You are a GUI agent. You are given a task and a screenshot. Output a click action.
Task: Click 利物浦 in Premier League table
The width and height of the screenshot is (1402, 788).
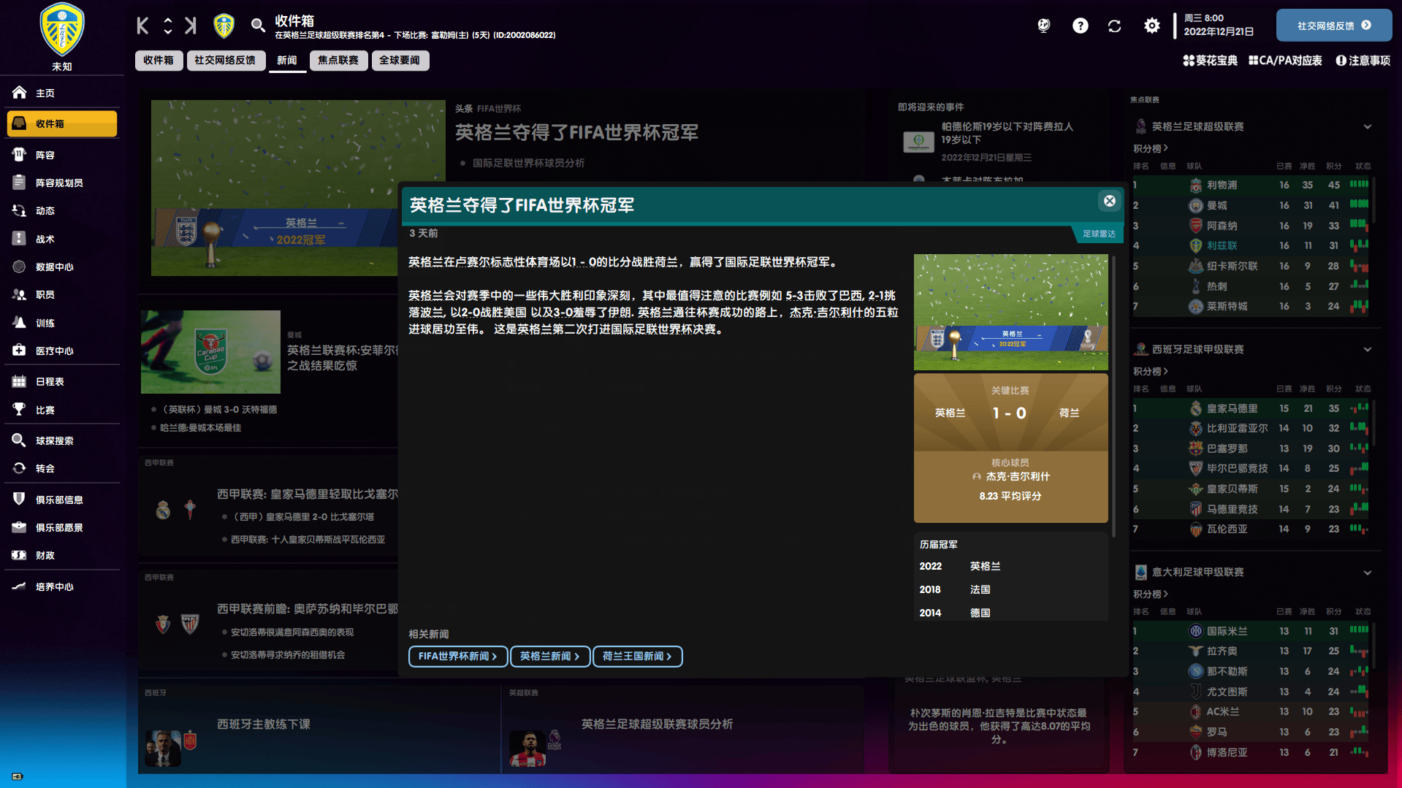[1222, 185]
